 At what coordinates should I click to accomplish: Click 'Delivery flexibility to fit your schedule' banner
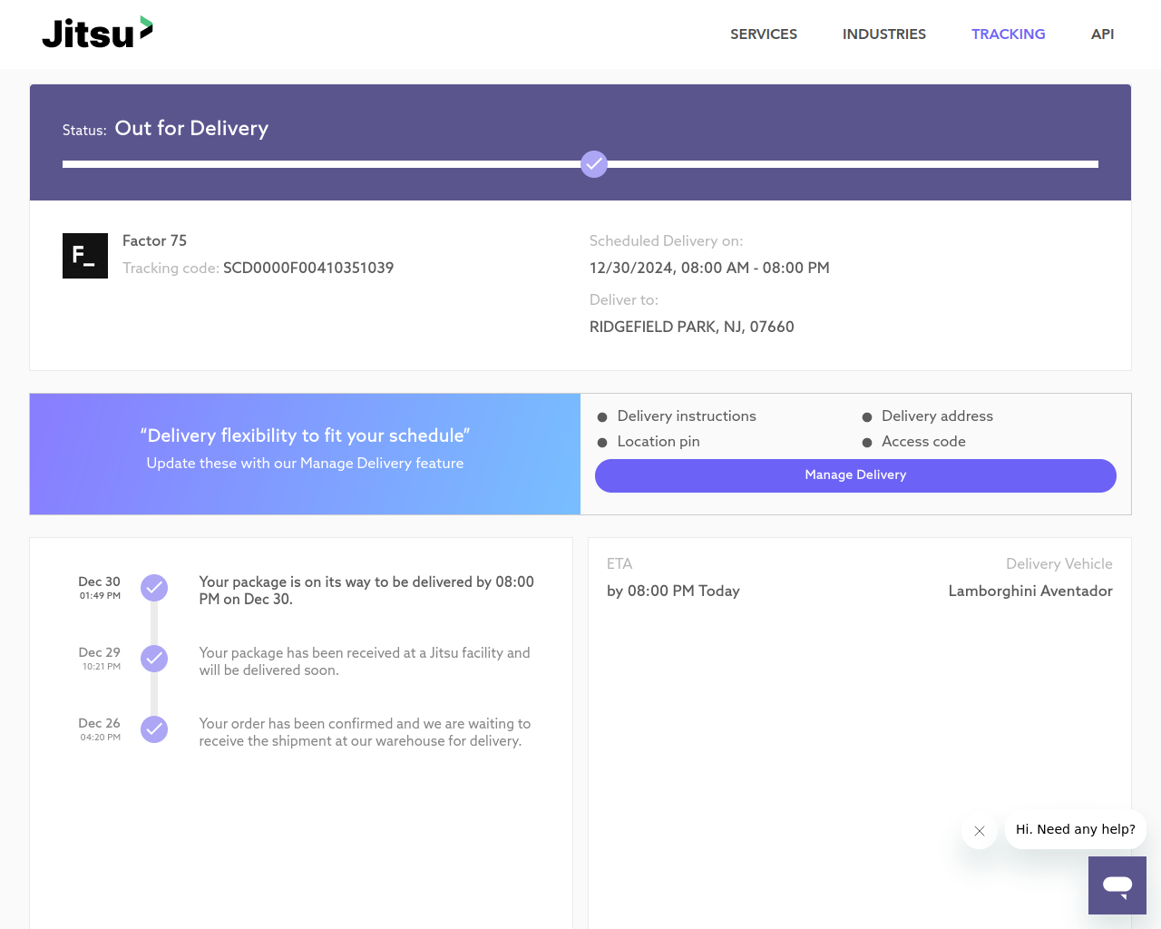(305, 435)
